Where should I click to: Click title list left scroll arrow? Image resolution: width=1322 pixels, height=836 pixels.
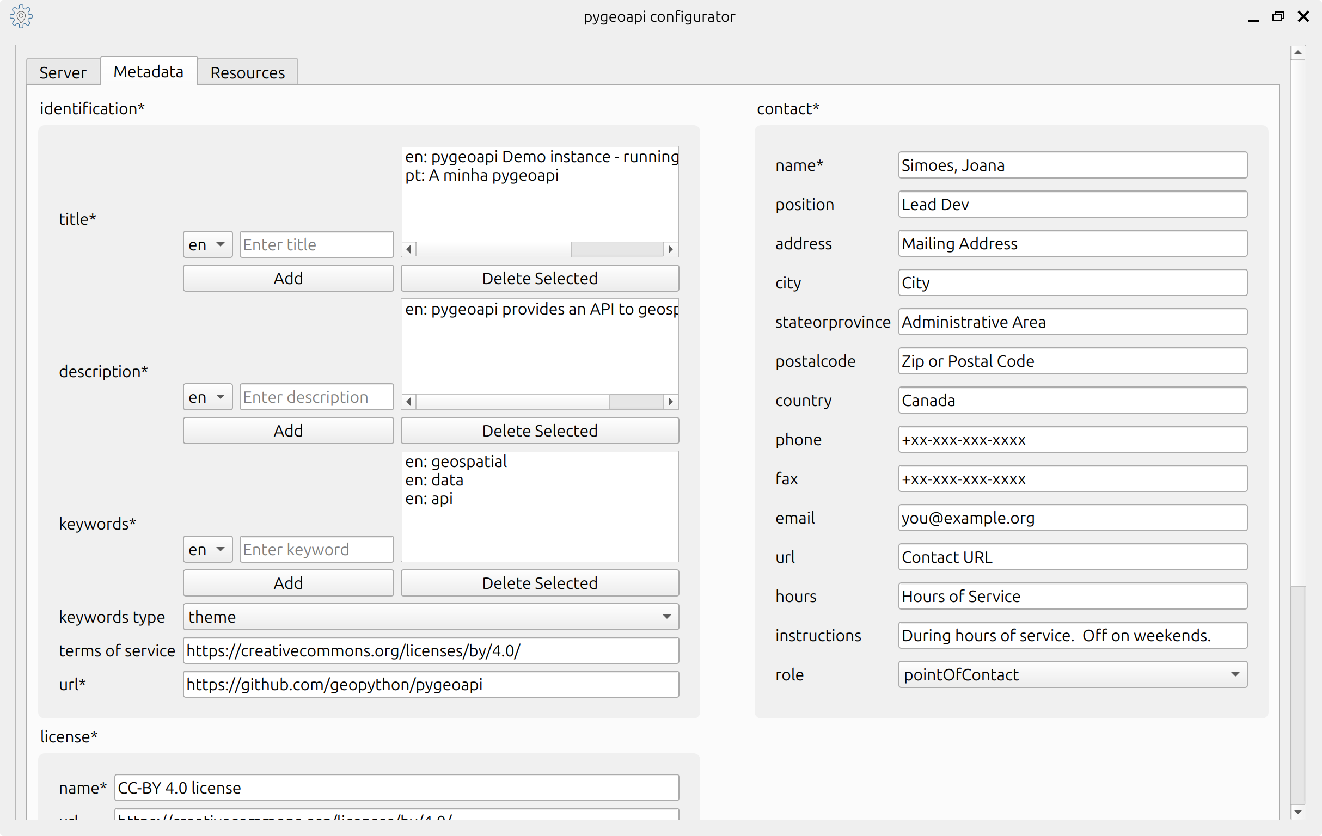coord(409,249)
